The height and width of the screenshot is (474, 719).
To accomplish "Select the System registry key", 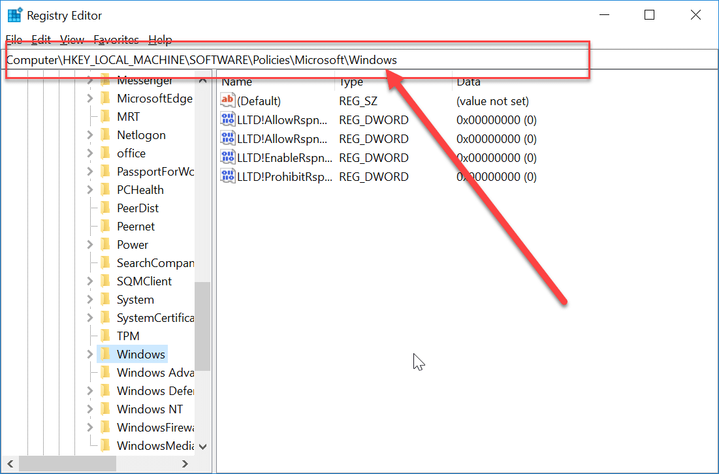I will pos(134,299).
